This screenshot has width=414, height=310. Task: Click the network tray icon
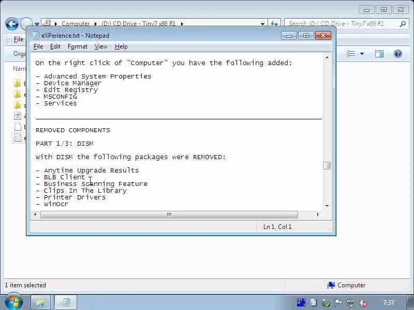351,303
